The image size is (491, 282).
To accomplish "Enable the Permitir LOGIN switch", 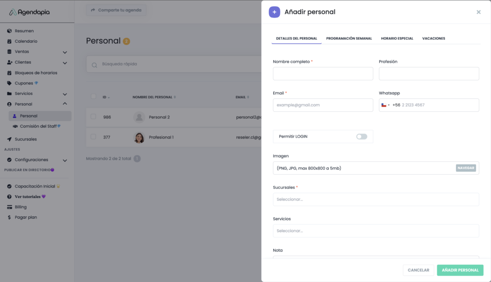I will point(362,137).
